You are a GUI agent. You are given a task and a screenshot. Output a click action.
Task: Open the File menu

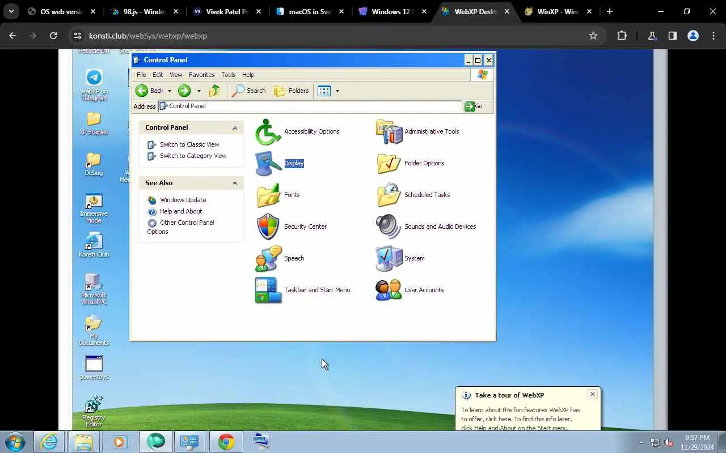[x=141, y=75]
